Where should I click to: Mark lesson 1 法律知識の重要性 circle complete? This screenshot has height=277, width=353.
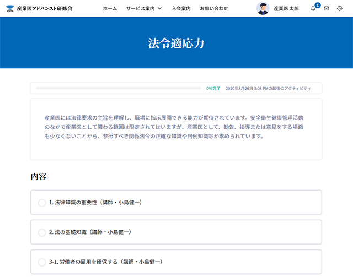42,203
